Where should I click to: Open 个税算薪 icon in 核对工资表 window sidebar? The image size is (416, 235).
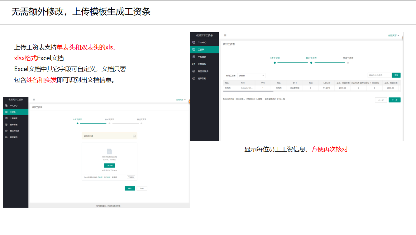[x=194, y=57]
